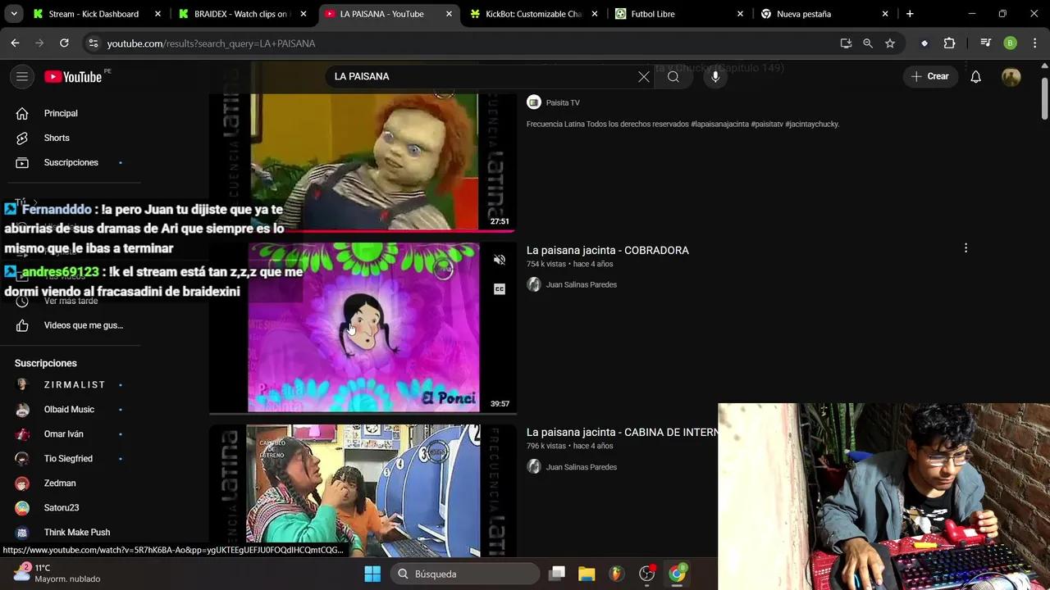This screenshot has height=590, width=1050.
Task: Open options menu for COBRADORA video
Action: [966, 248]
